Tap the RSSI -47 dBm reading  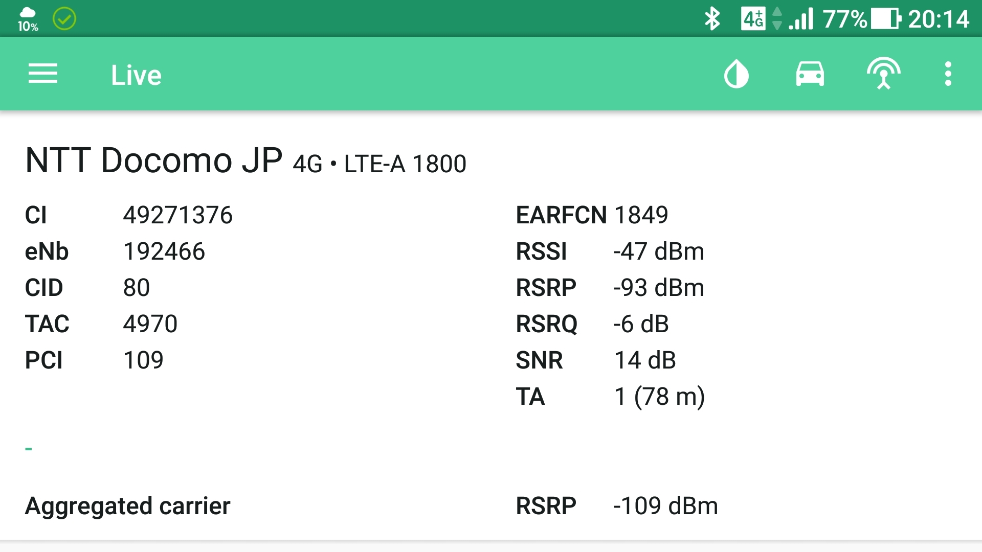pos(658,251)
